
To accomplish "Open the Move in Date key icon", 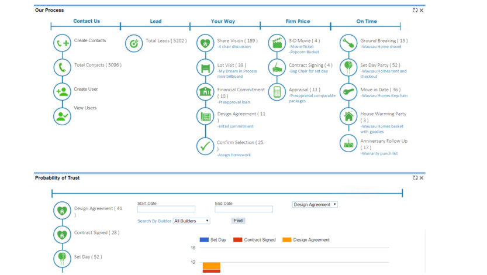I will pos(348,92).
